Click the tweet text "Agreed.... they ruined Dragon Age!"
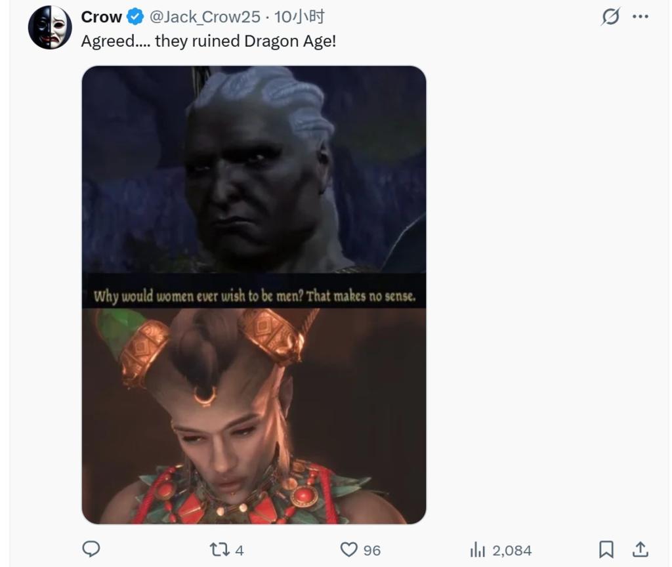 pos(208,41)
